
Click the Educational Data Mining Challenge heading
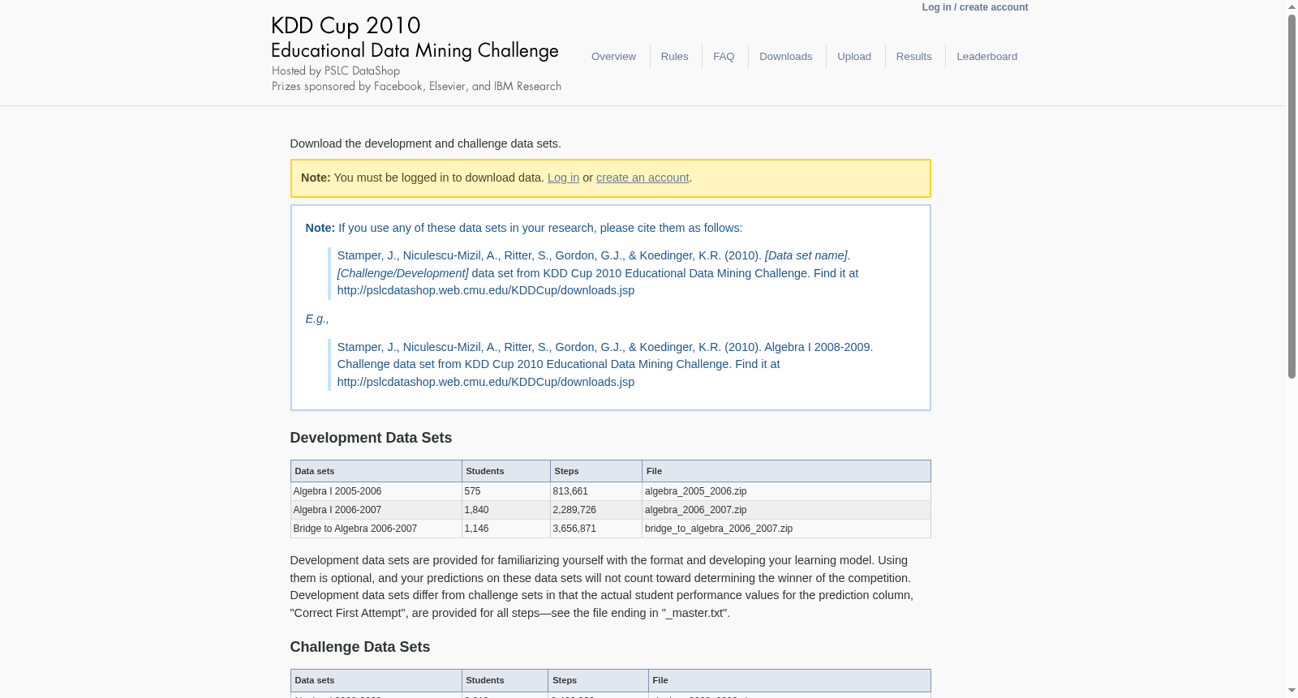[x=415, y=50]
